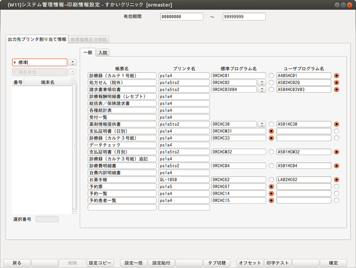Click the 予約患者一覧 form name field
Image resolution: width=356 pixels, height=268 pixels.
click(122, 200)
